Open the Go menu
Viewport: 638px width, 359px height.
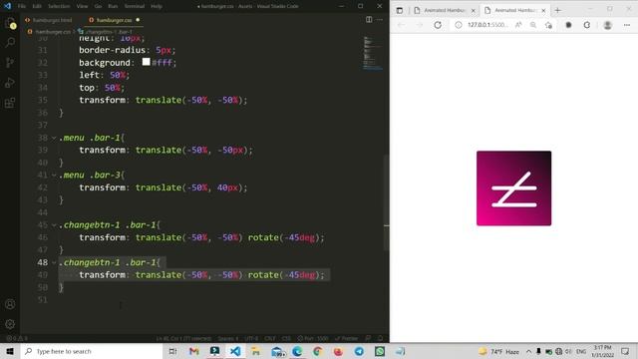point(98,6)
